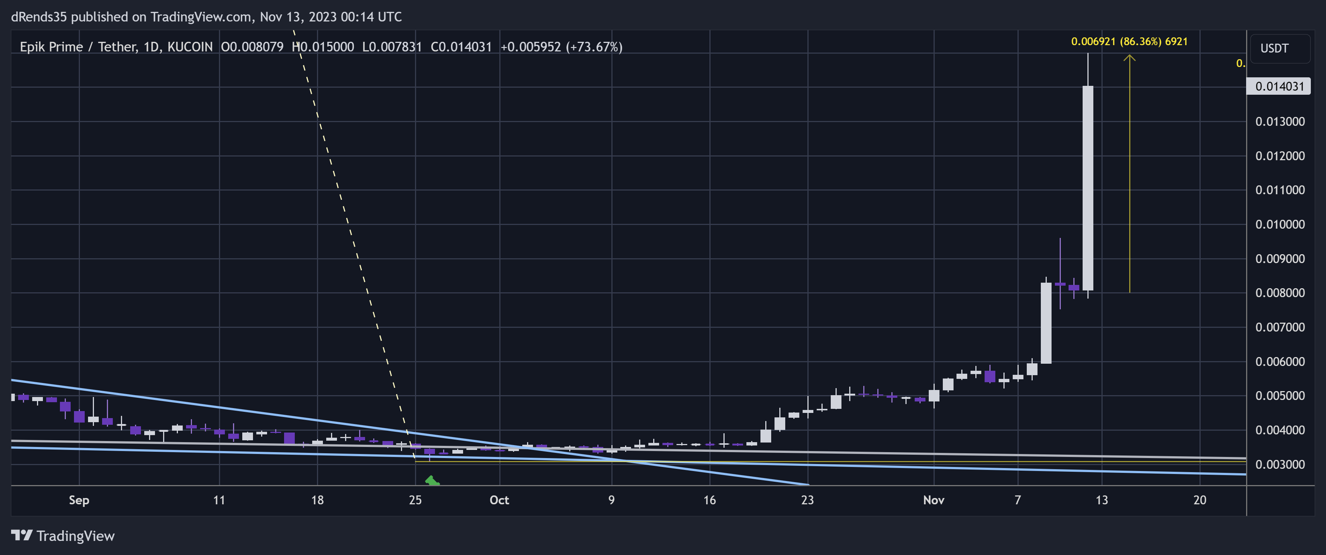The width and height of the screenshot is (1326, 555).
Task: Click the 16 date axis label
Action: tap(709, 501)
